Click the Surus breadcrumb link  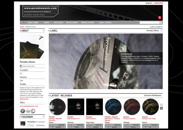22,27
